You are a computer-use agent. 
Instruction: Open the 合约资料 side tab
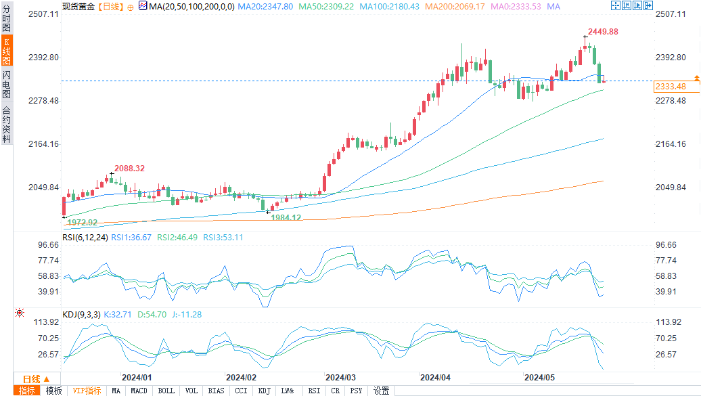point(6,125)
